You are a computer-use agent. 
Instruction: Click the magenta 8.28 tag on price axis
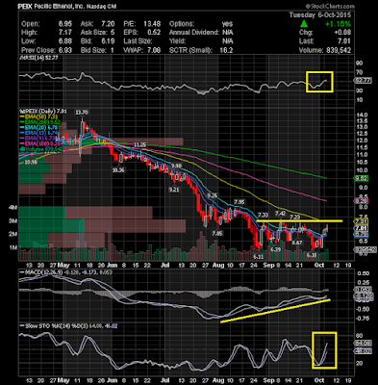(x=362, y=201)
